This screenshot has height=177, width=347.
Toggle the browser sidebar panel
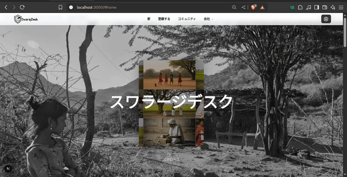pos(316,7)
